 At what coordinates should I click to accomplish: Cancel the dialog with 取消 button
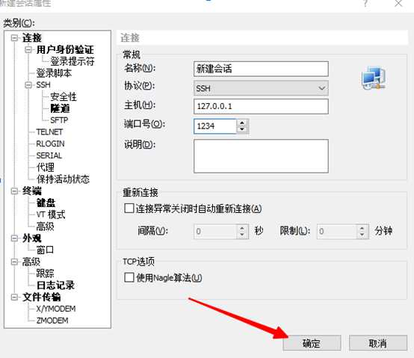[378, 343]
